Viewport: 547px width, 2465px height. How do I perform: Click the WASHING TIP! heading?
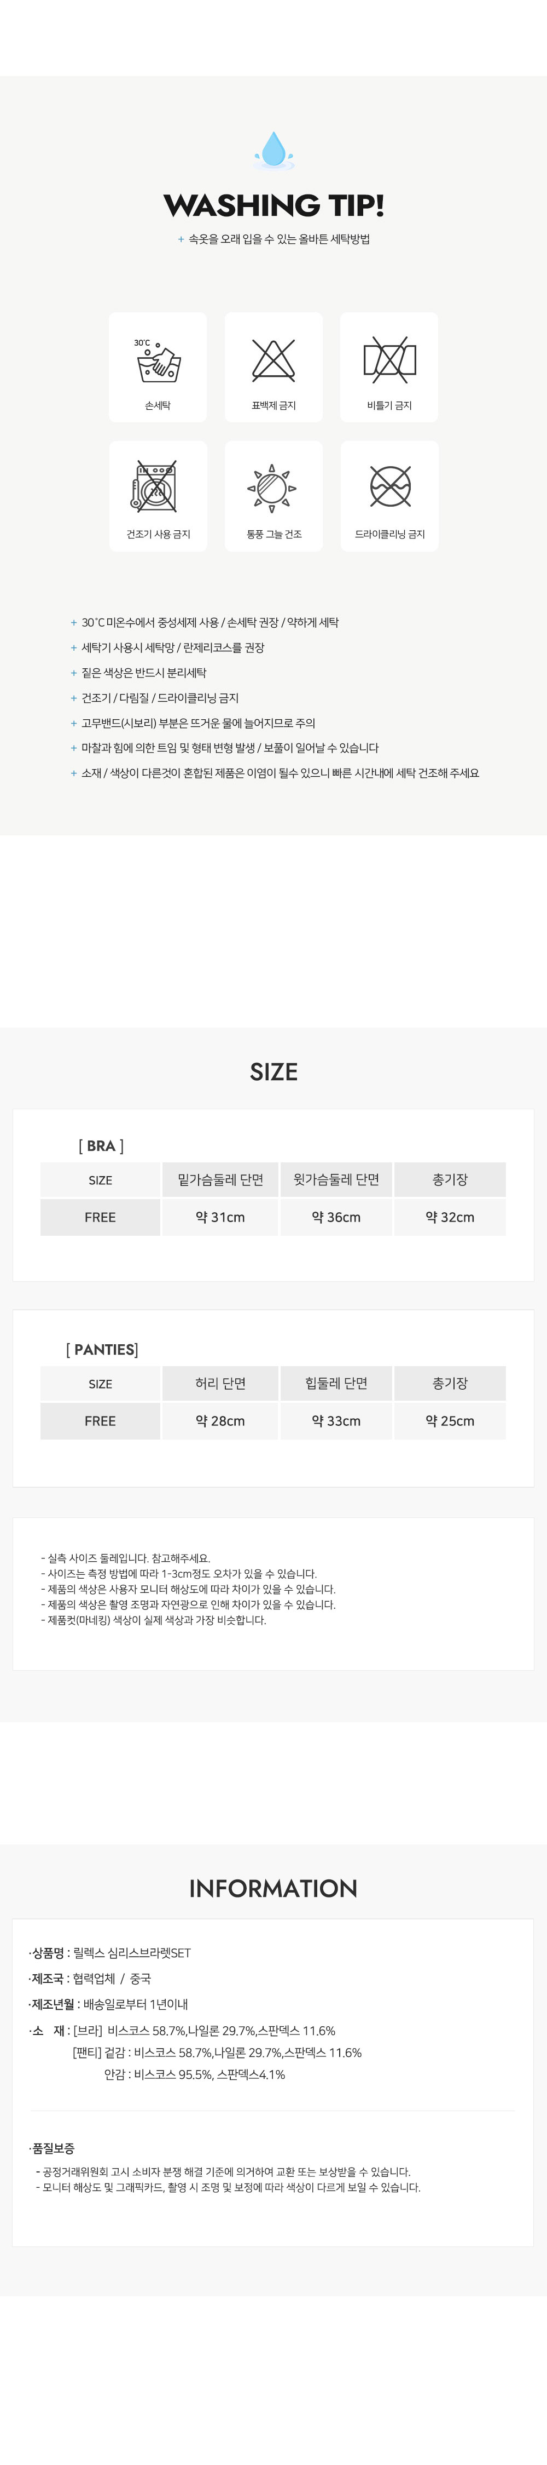[273, 205]
